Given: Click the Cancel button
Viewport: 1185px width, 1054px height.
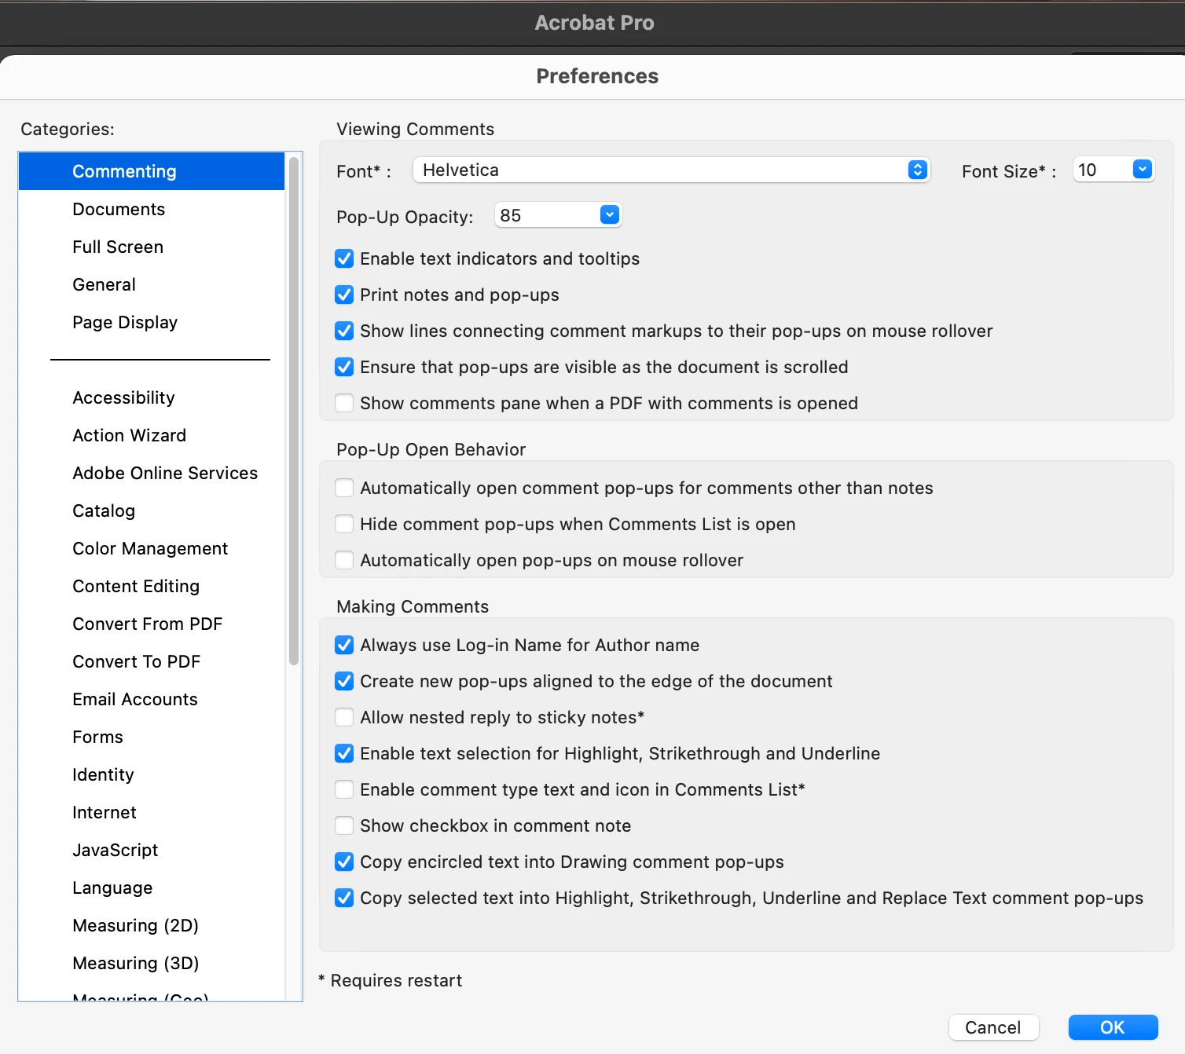Looking at the screenshot, I should tap(993, 1027).
